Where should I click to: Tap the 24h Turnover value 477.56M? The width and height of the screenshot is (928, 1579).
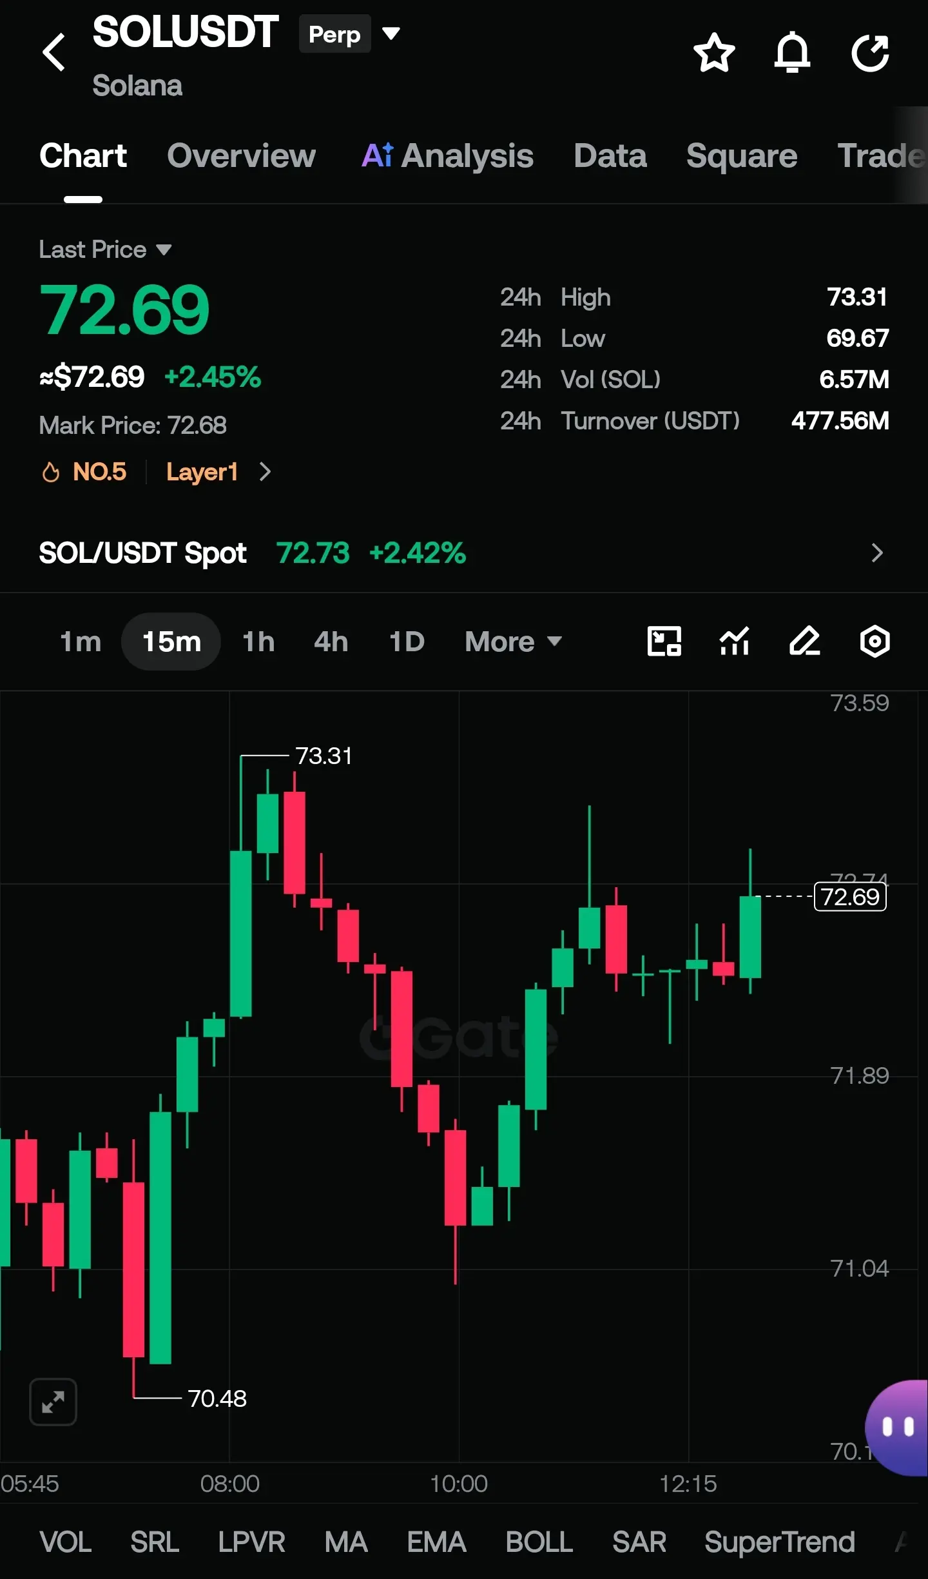(840, 421)
